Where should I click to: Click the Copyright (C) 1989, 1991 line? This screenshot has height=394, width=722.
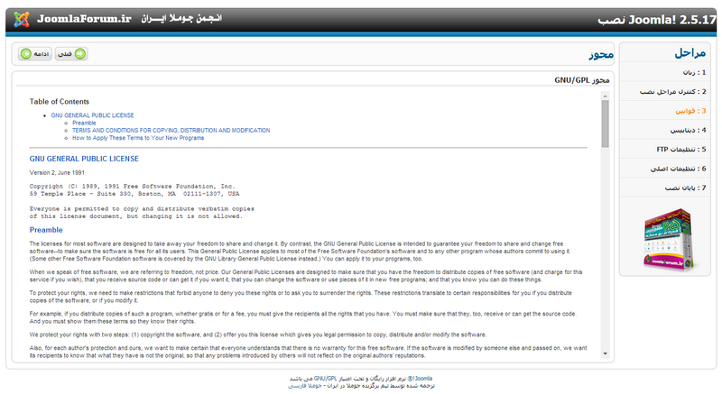pyautogui.click(x=132, y=187)
